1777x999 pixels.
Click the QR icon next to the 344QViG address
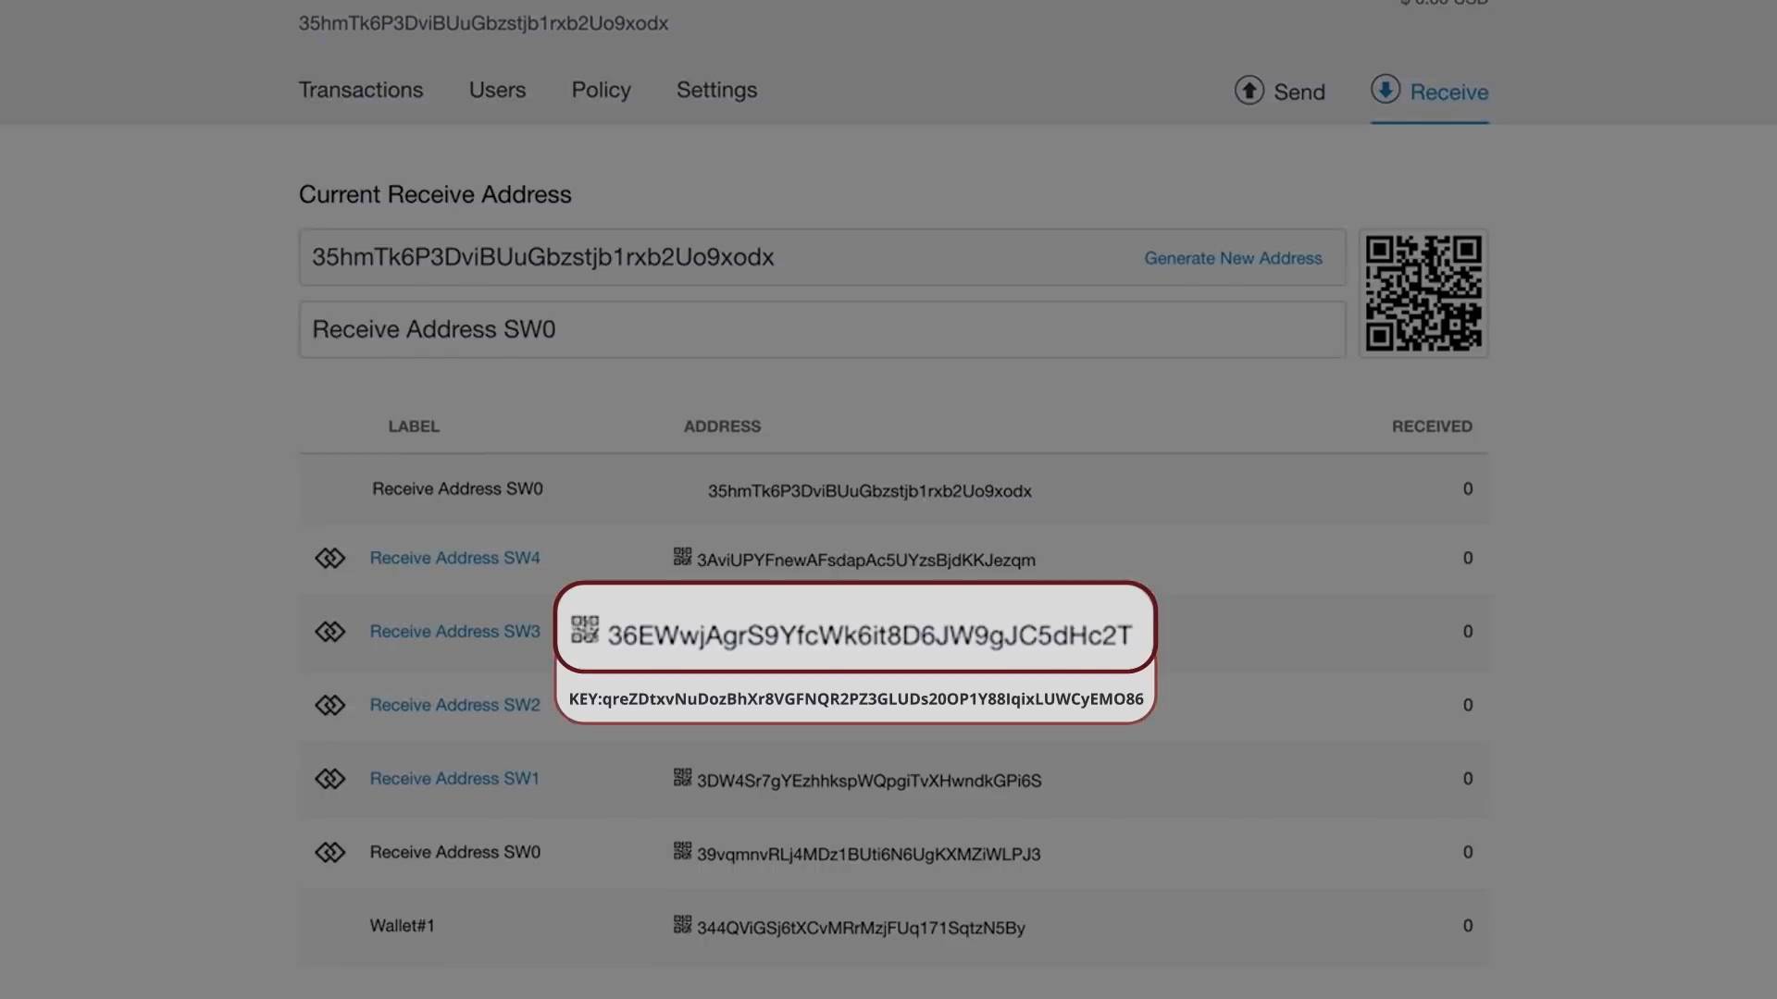pyautogui.click(x=682, y=924)
